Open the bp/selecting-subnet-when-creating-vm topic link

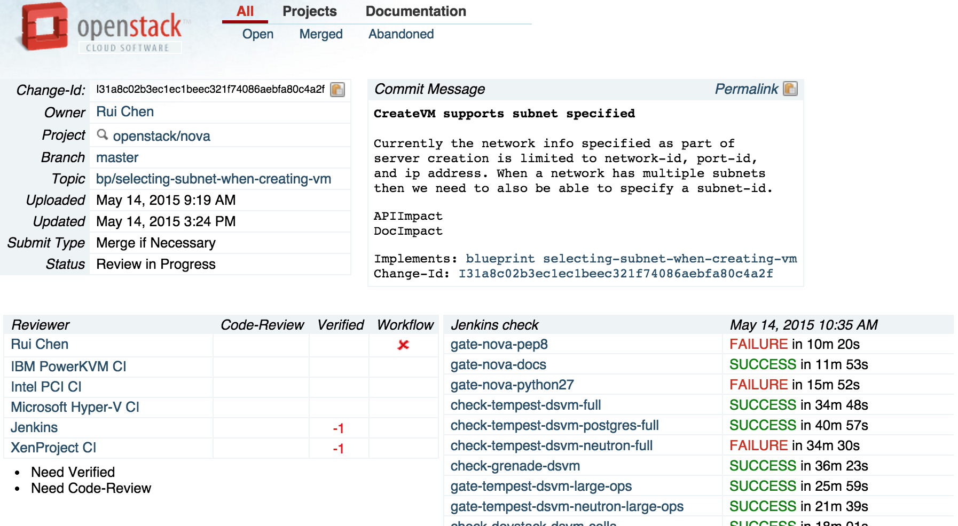pos(213,179)
